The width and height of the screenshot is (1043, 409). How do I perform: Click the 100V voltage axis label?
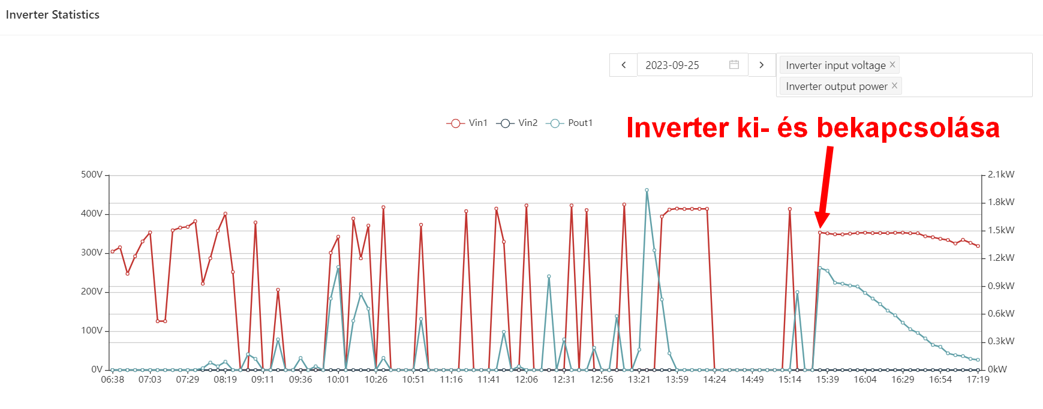92,330
